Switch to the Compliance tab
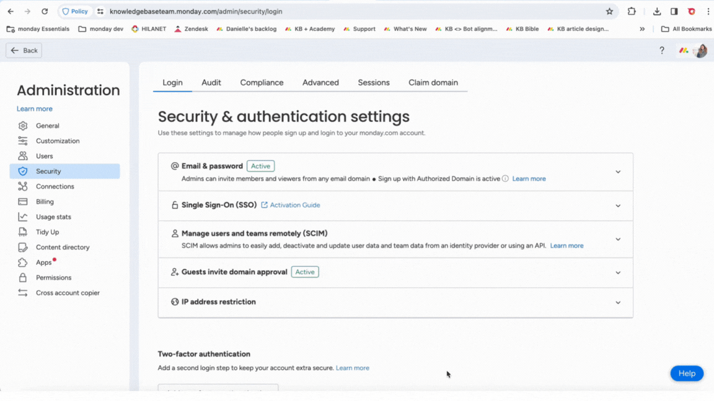The width and height of the screenshot is (714, 401). tap(262, 83)
